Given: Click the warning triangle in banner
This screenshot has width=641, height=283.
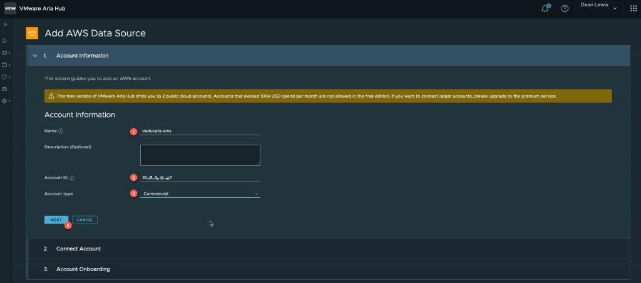Looking at the screenshot, I should pos(51,96).
